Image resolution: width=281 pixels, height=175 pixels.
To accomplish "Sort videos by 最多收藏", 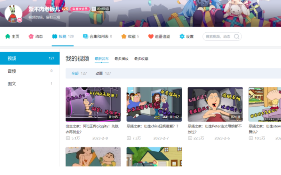I will [141, 59].
